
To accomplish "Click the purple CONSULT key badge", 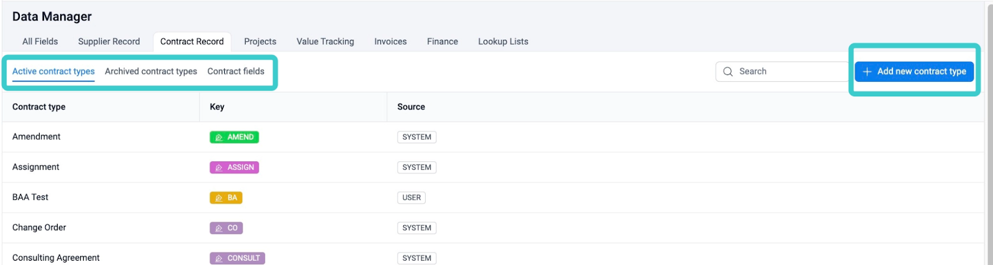I will coord(237,258).
